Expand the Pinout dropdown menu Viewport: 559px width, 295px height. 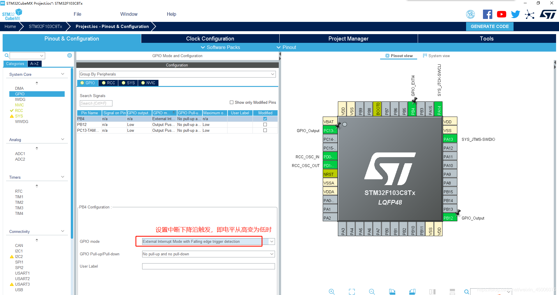pyautogui.click(x=286, y=47)
